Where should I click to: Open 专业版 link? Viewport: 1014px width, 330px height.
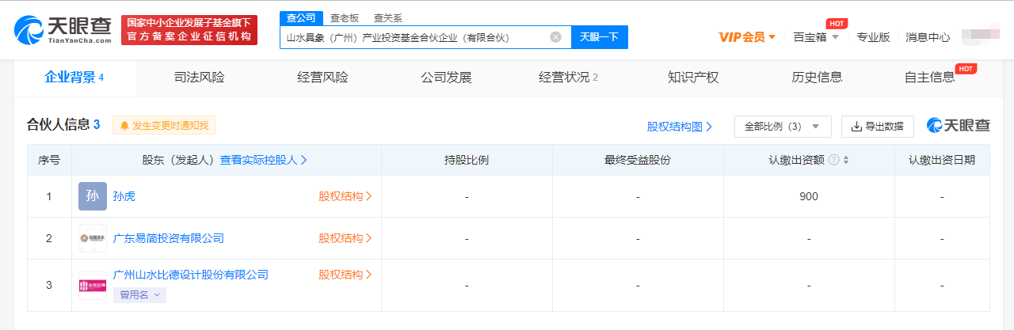click(873, 37)
